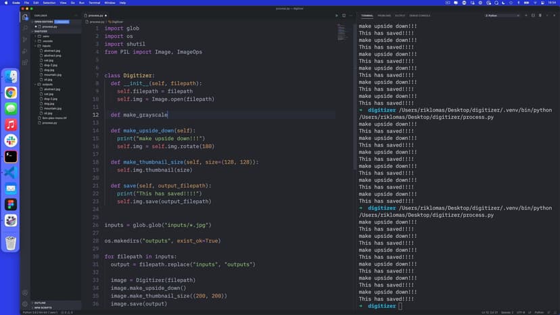Image resolution: width=560 pixels, height=315 pixels.
Task: Collapse the outputs folder in Explorer
Action: click(x=47, y=84)
